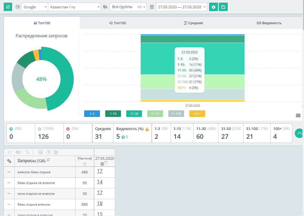Click the search magnifier next to Запросы
The height and width of the screenshot is (216, 304).
pyautogui.click(x=48, y=160)
